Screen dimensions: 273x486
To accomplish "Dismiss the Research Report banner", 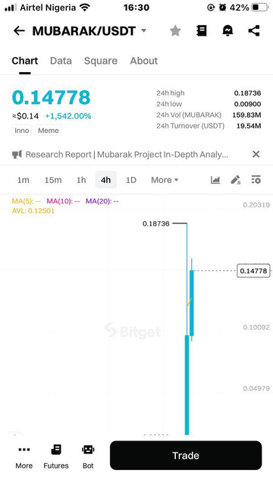I will (x=256, y=154).
